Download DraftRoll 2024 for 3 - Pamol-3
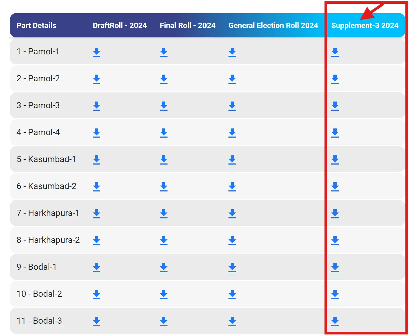410x335 pixels. [x=97, y=106]
